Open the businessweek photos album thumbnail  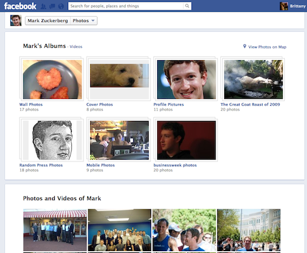point(187,140)
